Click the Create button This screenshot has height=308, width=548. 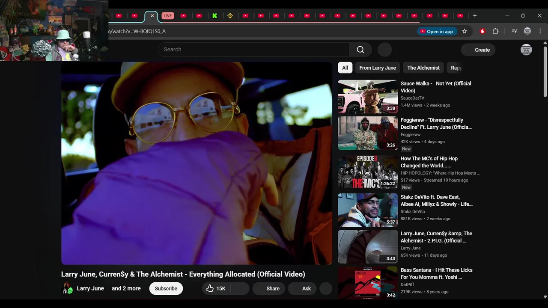[x=478, y=50]
